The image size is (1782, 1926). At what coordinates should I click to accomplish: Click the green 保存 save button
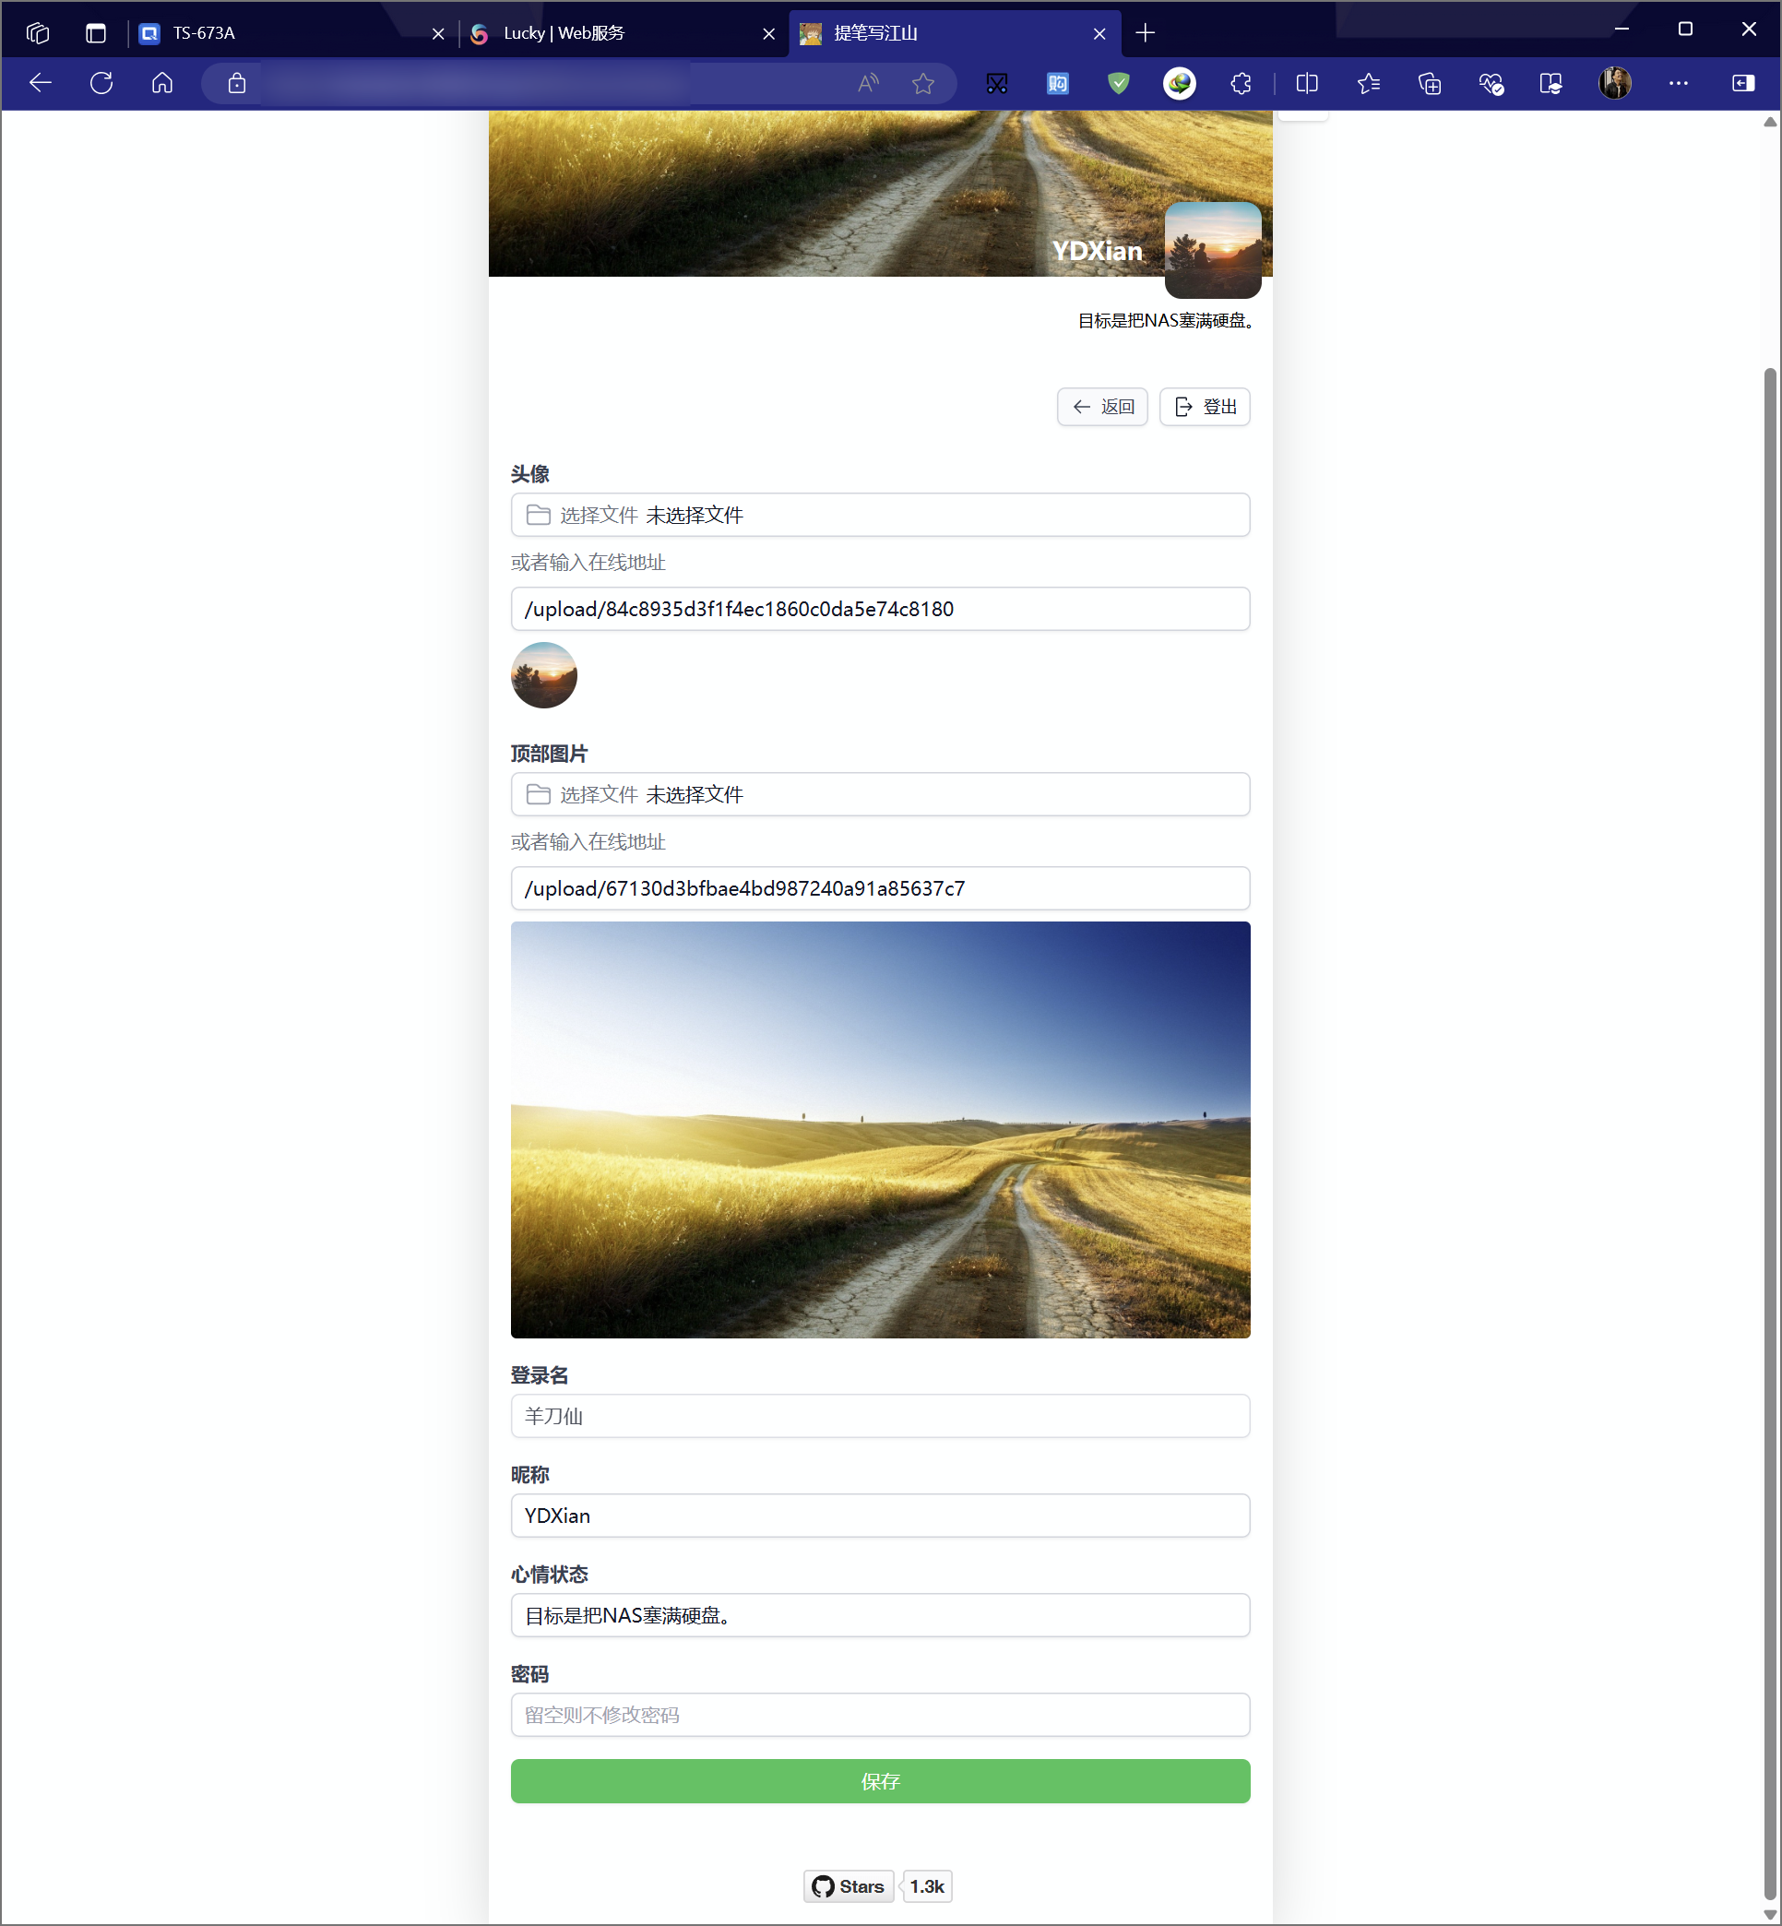tap(879, 1780)
